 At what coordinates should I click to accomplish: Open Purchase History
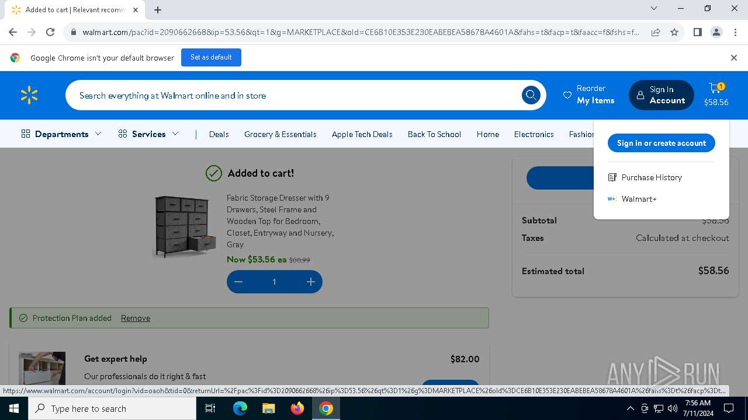coord(652,177)
